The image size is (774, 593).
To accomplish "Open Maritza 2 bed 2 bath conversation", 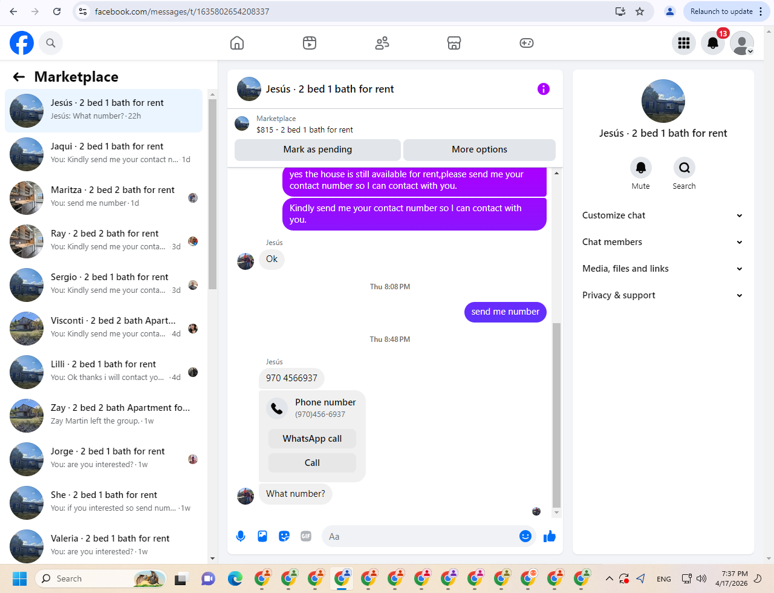I will tap(104, 197).
